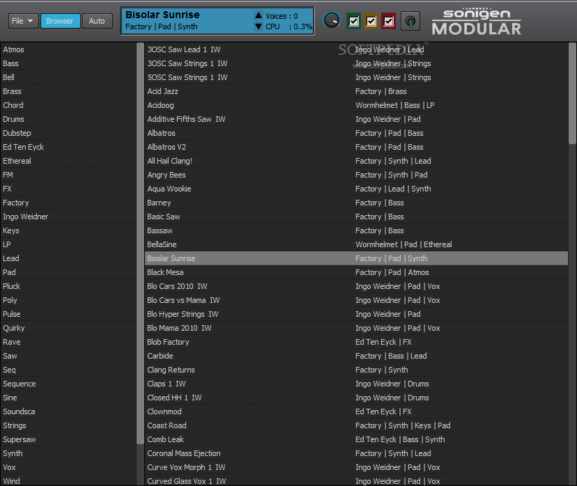The image size is (577, 486).
Task: Click the green power indicator button
Action: 410,21
